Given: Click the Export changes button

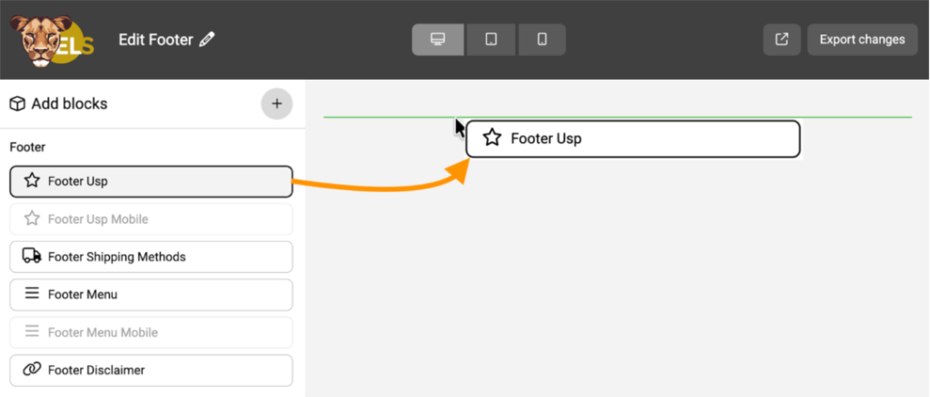Looking at the screenshot, I should 862,40.
